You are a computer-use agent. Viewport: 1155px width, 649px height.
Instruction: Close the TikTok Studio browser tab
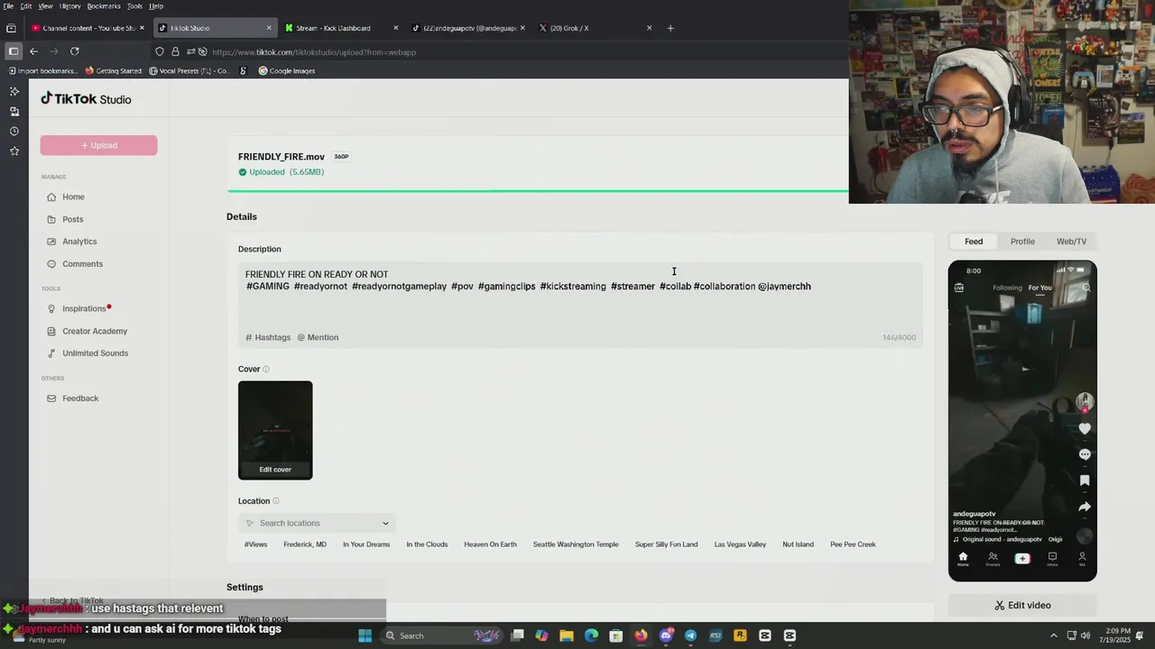[269, 28]
